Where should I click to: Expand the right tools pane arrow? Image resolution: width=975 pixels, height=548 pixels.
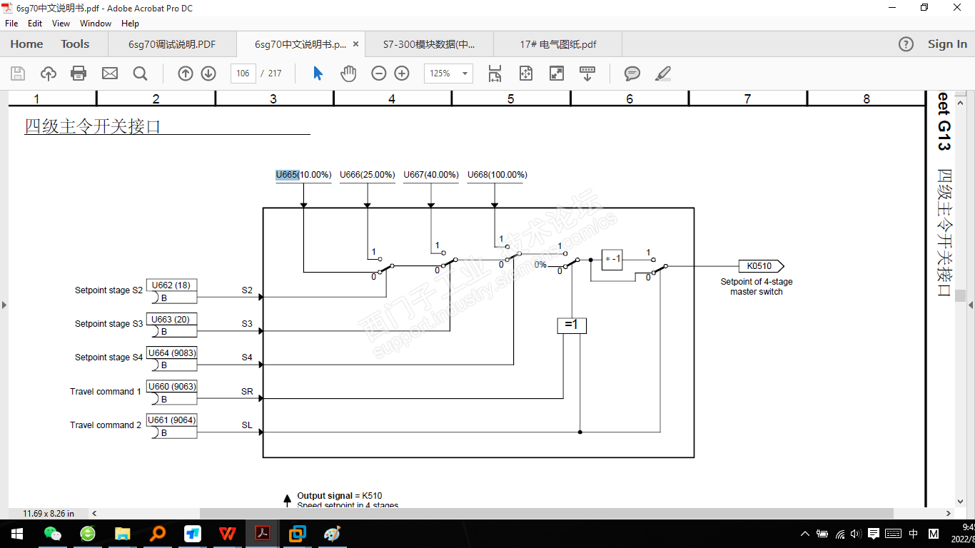(x=971, y=305)
